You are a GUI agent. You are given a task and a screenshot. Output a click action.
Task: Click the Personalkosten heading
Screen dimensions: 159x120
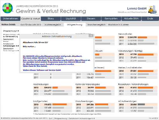click(x=125, y=34)
